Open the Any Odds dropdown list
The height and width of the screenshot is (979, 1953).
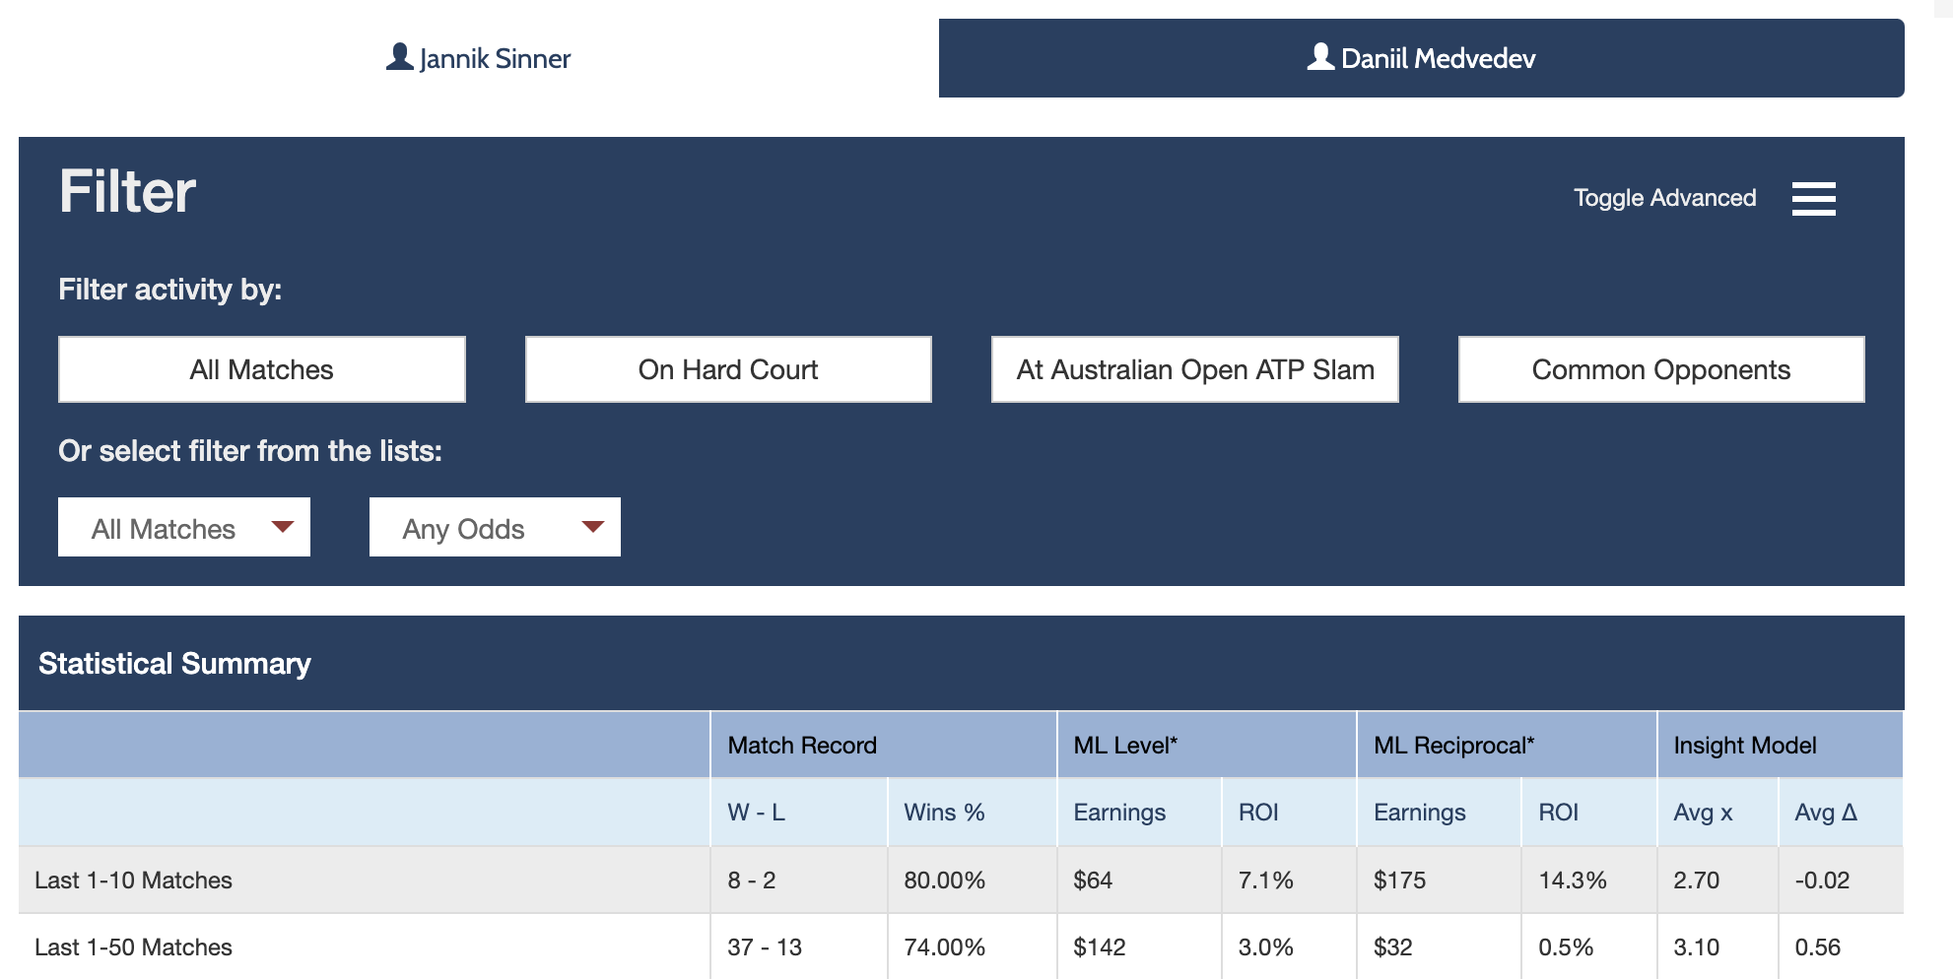(495, 527)
